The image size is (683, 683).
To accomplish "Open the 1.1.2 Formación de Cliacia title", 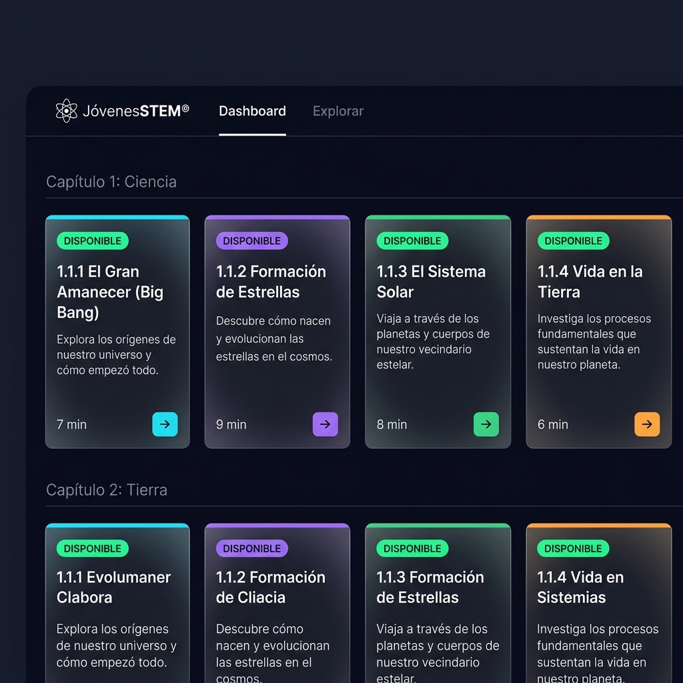I will pos(271,587).
